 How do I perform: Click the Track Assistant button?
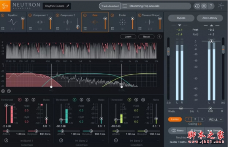click(x=110, y=6)
